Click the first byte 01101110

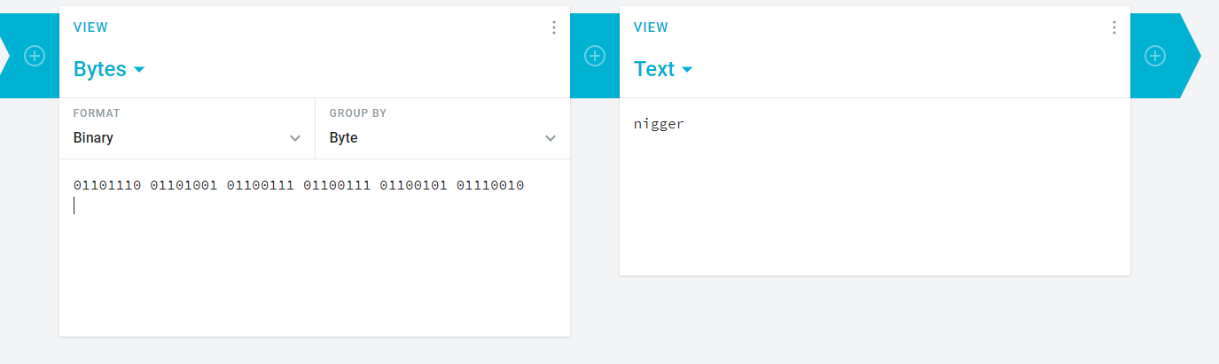(x=107, y=185)
